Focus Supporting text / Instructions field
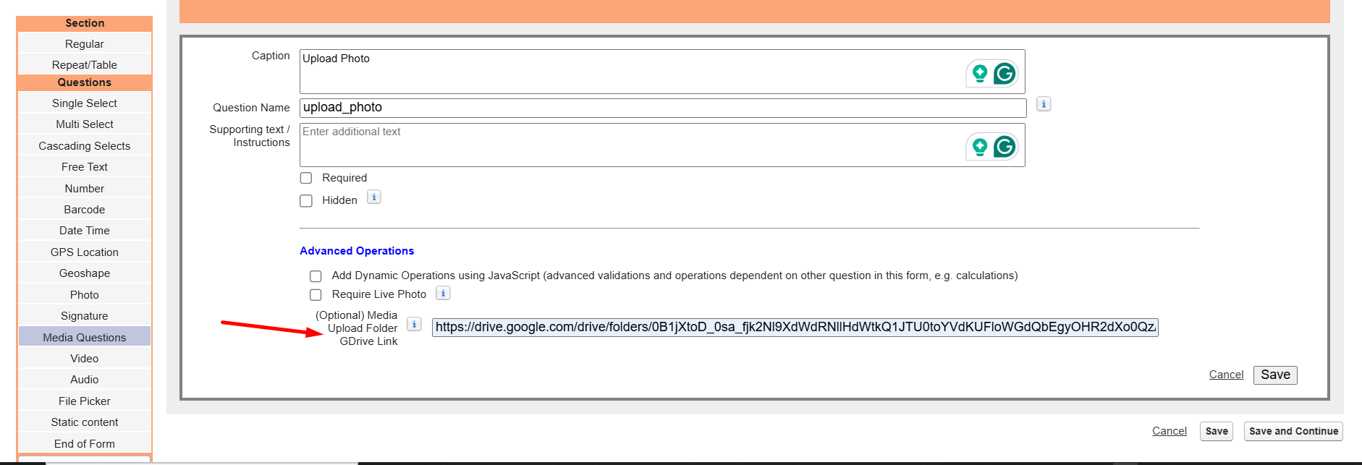 pos(662,145)
